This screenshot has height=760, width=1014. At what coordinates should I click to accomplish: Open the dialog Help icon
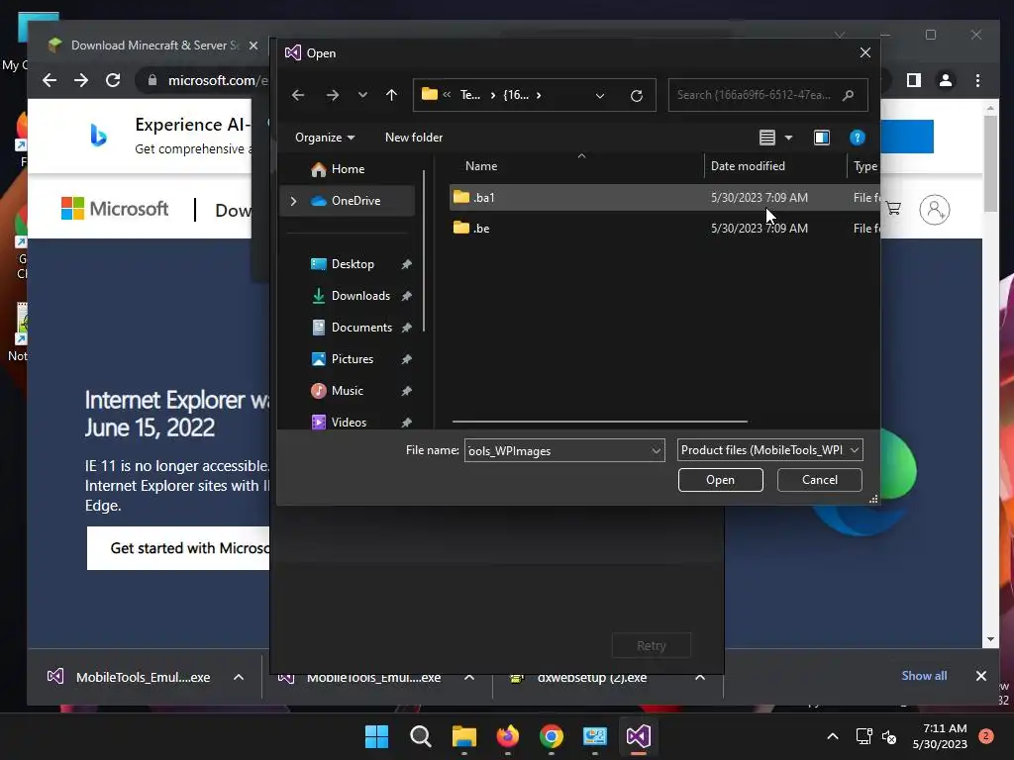click(x=857, y=137)
